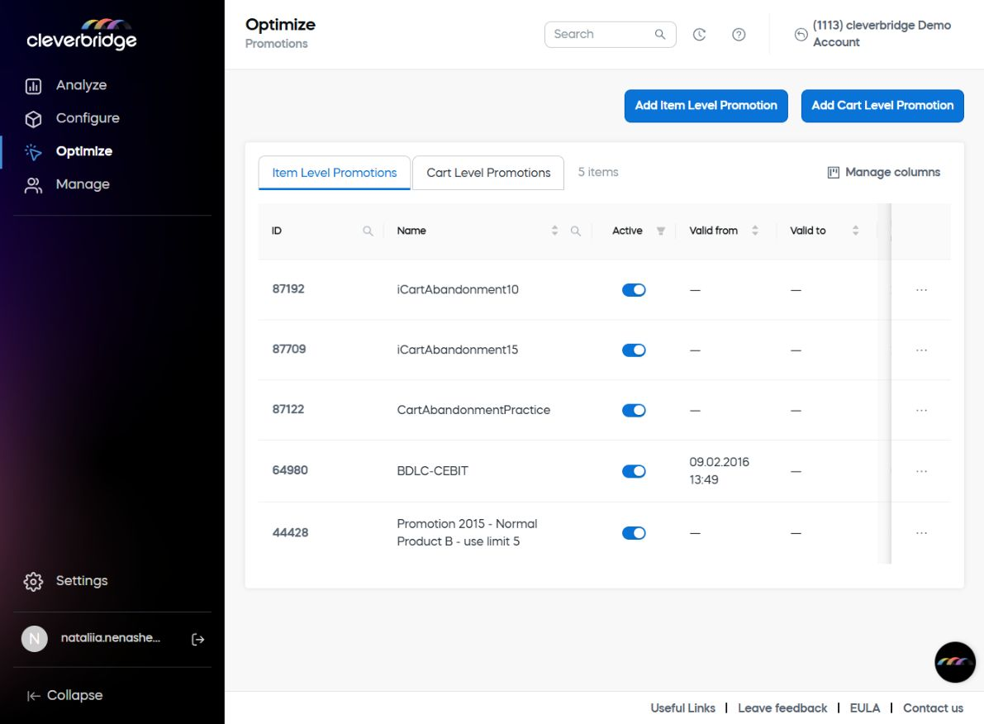Click promotion ID 64980

click(290, 470)
